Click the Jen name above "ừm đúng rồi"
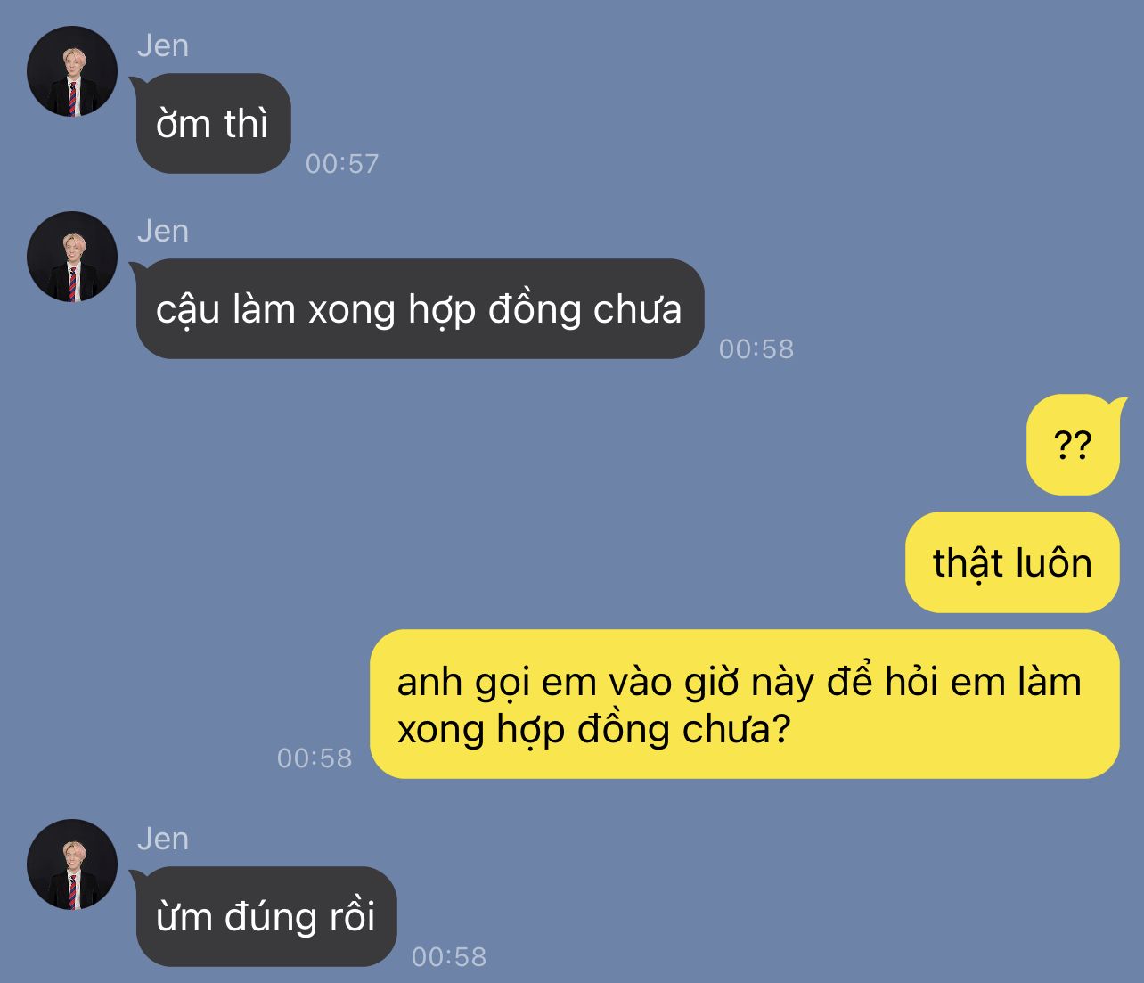1144x983 pixels. pos(163,839)
